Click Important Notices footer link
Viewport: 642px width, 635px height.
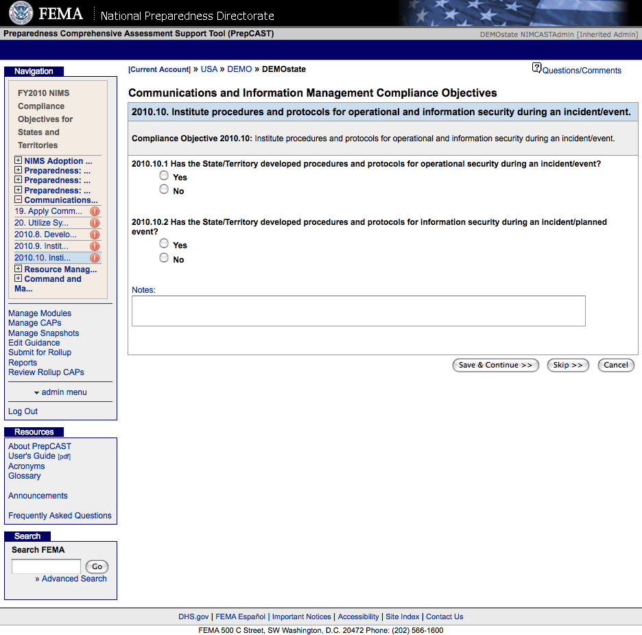(x=301, y=616)
